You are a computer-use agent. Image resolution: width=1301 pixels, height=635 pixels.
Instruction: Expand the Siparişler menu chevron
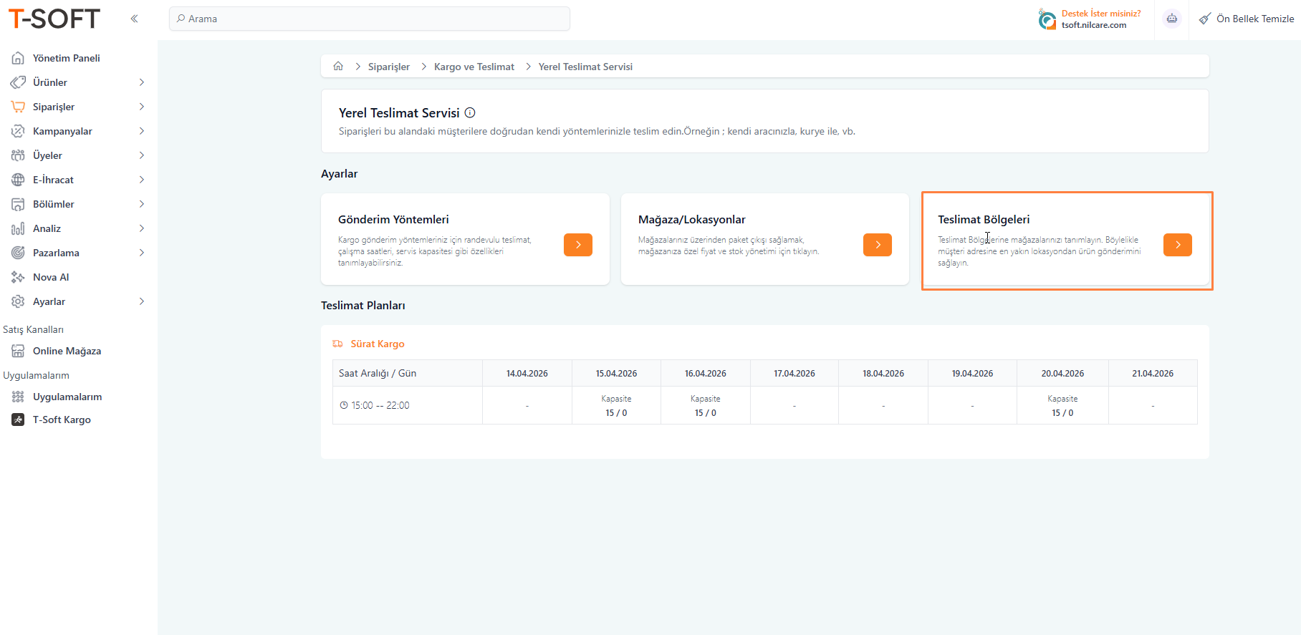point(142,107)
